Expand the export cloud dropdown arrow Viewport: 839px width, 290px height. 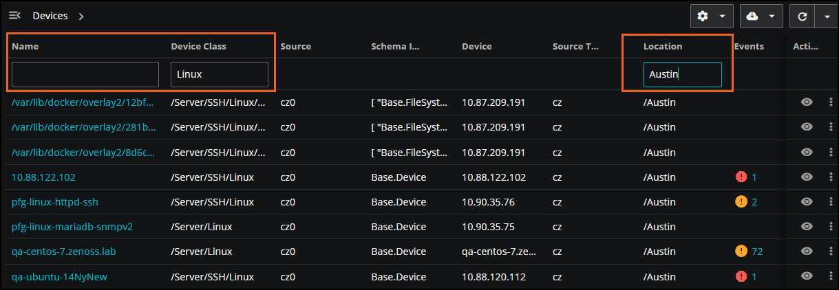(772, 16)
